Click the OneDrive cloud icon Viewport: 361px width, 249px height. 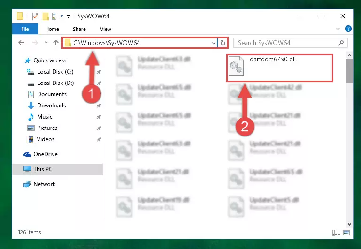point(27,154)
